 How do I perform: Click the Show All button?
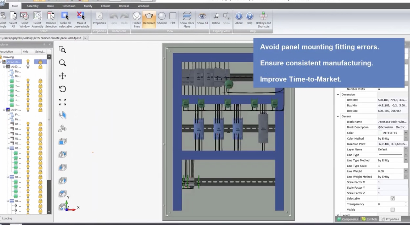click(x=202, y=19)
